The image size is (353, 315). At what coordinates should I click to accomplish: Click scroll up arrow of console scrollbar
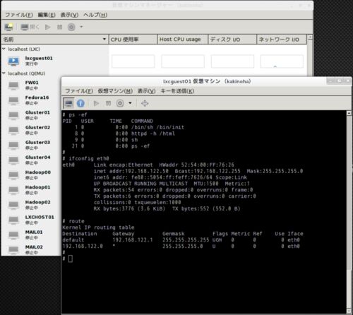point(349,113)
